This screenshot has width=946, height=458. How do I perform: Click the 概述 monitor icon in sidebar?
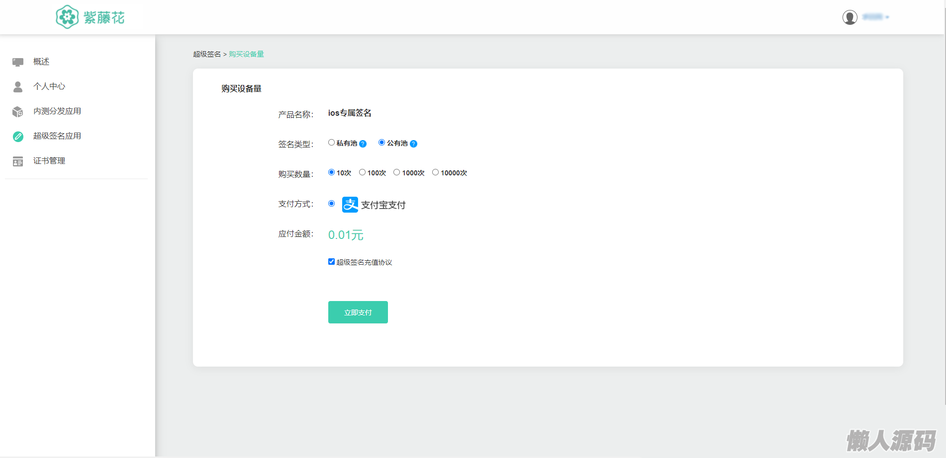point(18,62)
